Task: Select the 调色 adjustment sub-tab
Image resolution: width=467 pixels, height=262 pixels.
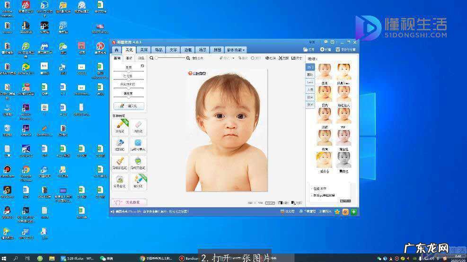Action: pos(141,58)
